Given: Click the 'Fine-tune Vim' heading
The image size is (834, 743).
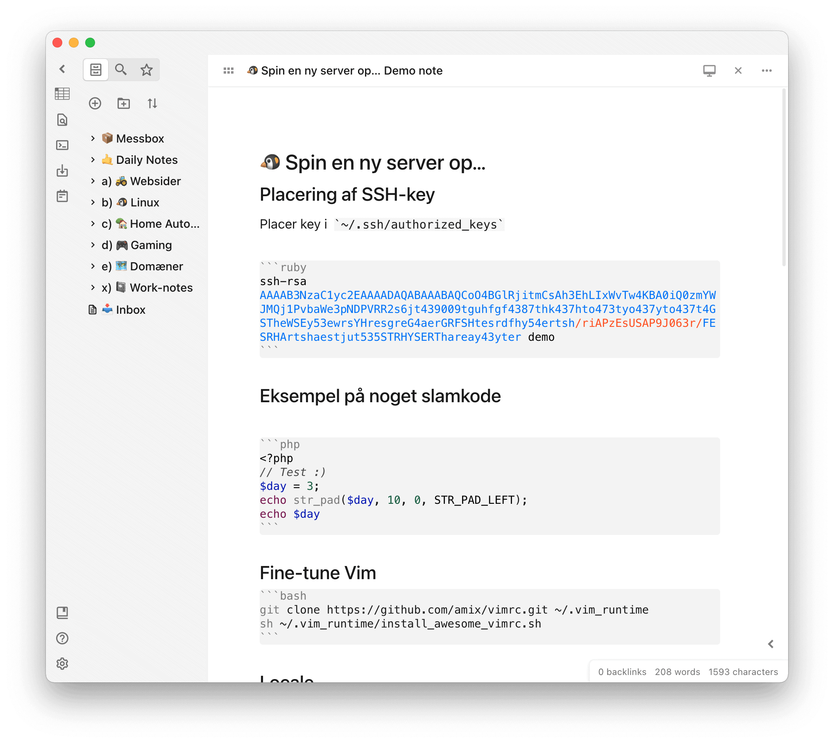Looking at the screenshot, I should 318,573.
